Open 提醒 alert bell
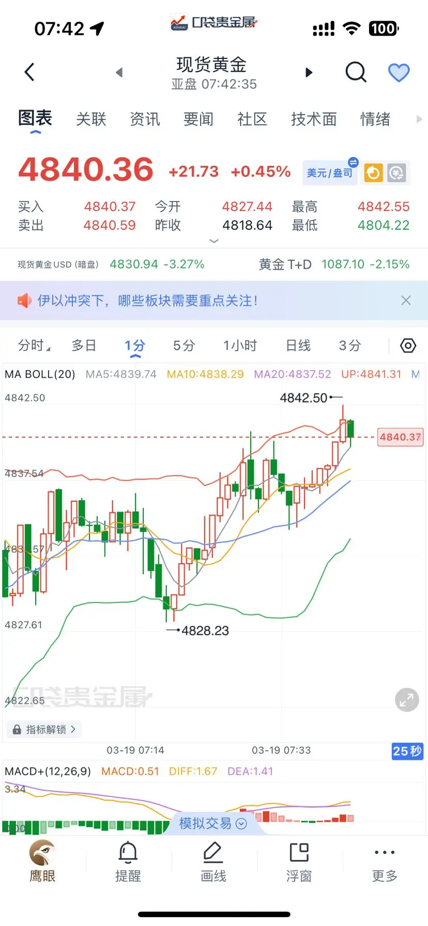The width and height of the screenshot is (428, 926). point(128,861)
